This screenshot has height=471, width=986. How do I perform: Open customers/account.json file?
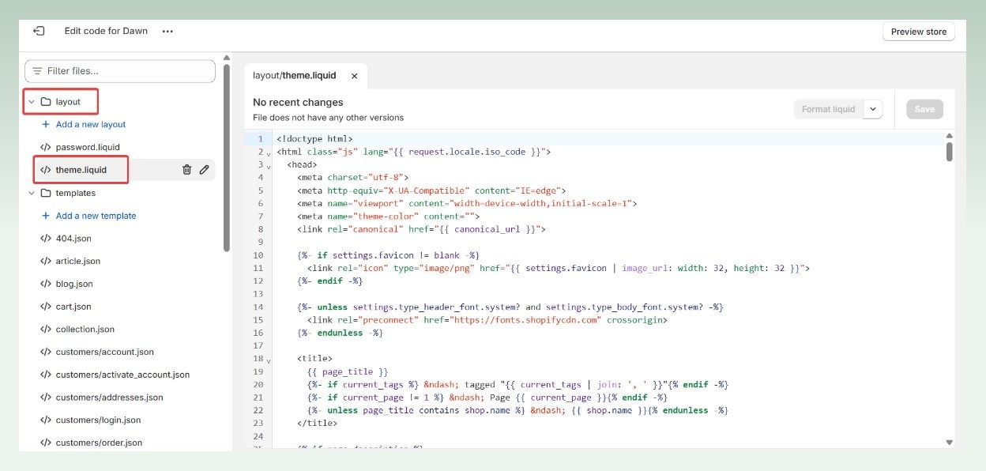click(x=105, y=352)
